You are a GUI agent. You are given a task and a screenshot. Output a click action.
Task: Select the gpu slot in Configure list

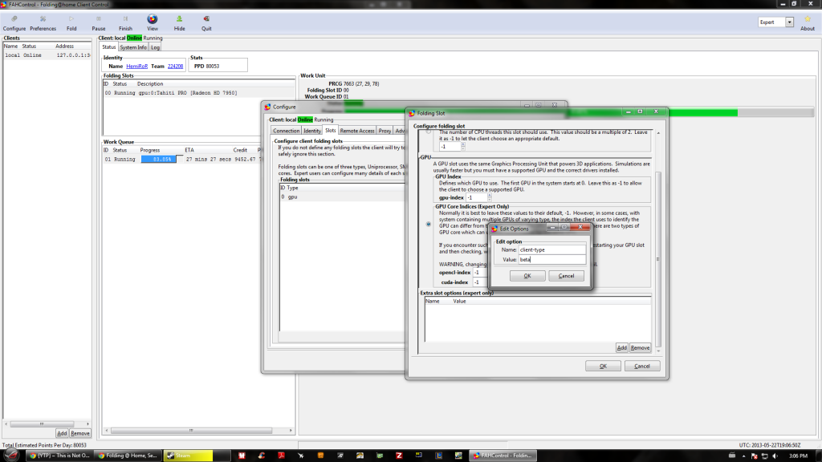tap(342, 197)
